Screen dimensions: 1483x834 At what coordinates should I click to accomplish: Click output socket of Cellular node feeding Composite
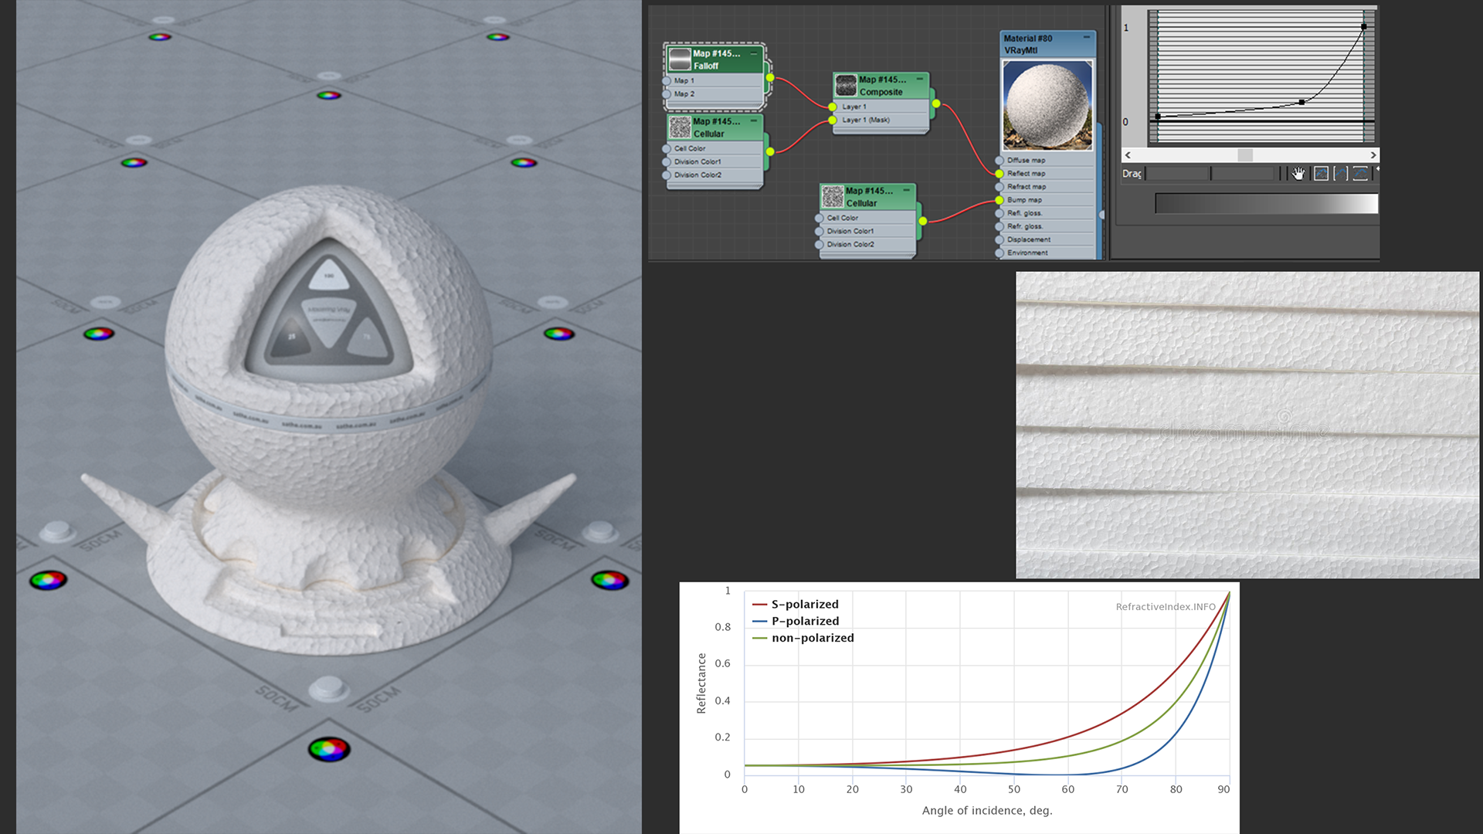(770, 151)
